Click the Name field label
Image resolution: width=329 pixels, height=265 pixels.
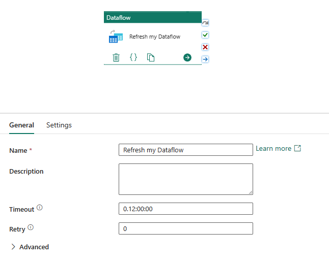[x=18, y=151]
